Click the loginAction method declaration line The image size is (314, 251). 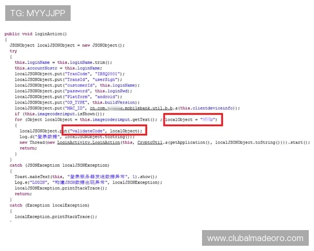click(x=36, y=34)
